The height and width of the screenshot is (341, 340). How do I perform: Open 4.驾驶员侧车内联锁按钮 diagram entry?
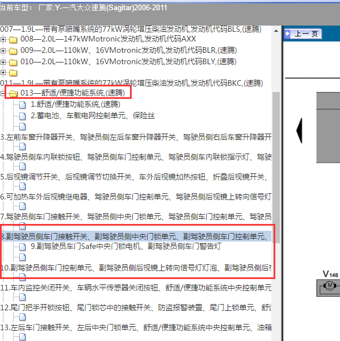coord(136,157)
